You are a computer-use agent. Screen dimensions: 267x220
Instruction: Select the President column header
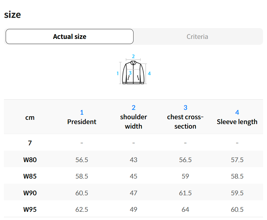pyautogui.click(x=82, y=121)
